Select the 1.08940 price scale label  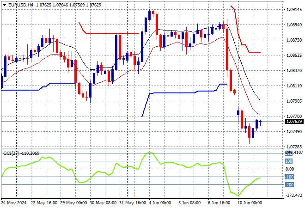click(x=294, y=24)
